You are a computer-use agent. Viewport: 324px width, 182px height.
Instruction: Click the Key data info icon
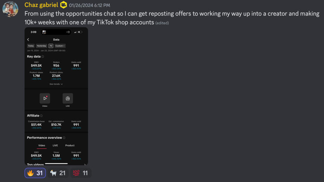[43, 57]
